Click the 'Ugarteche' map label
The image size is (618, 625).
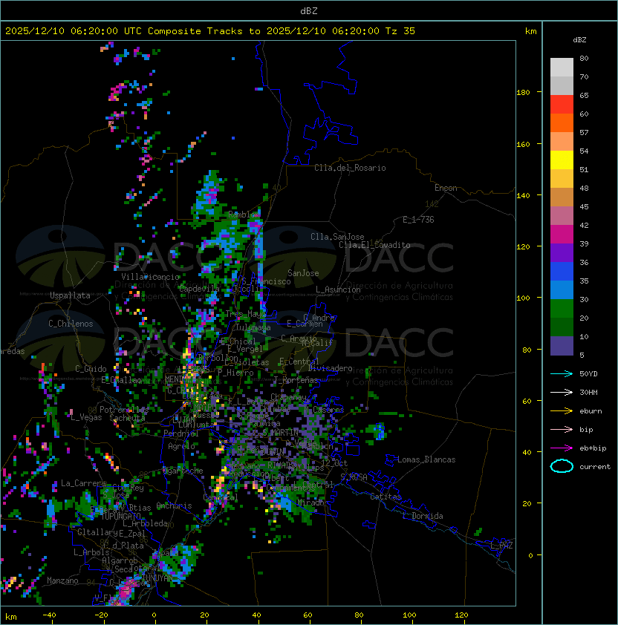[183, 471]
